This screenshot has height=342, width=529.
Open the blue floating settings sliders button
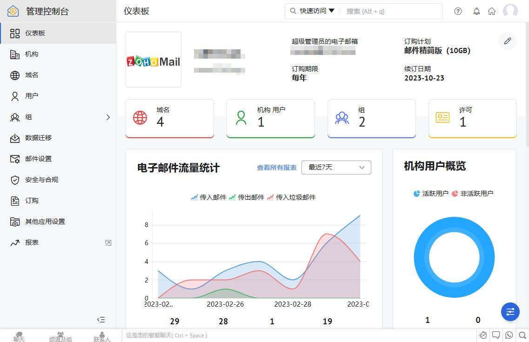[x=510, y=312]
